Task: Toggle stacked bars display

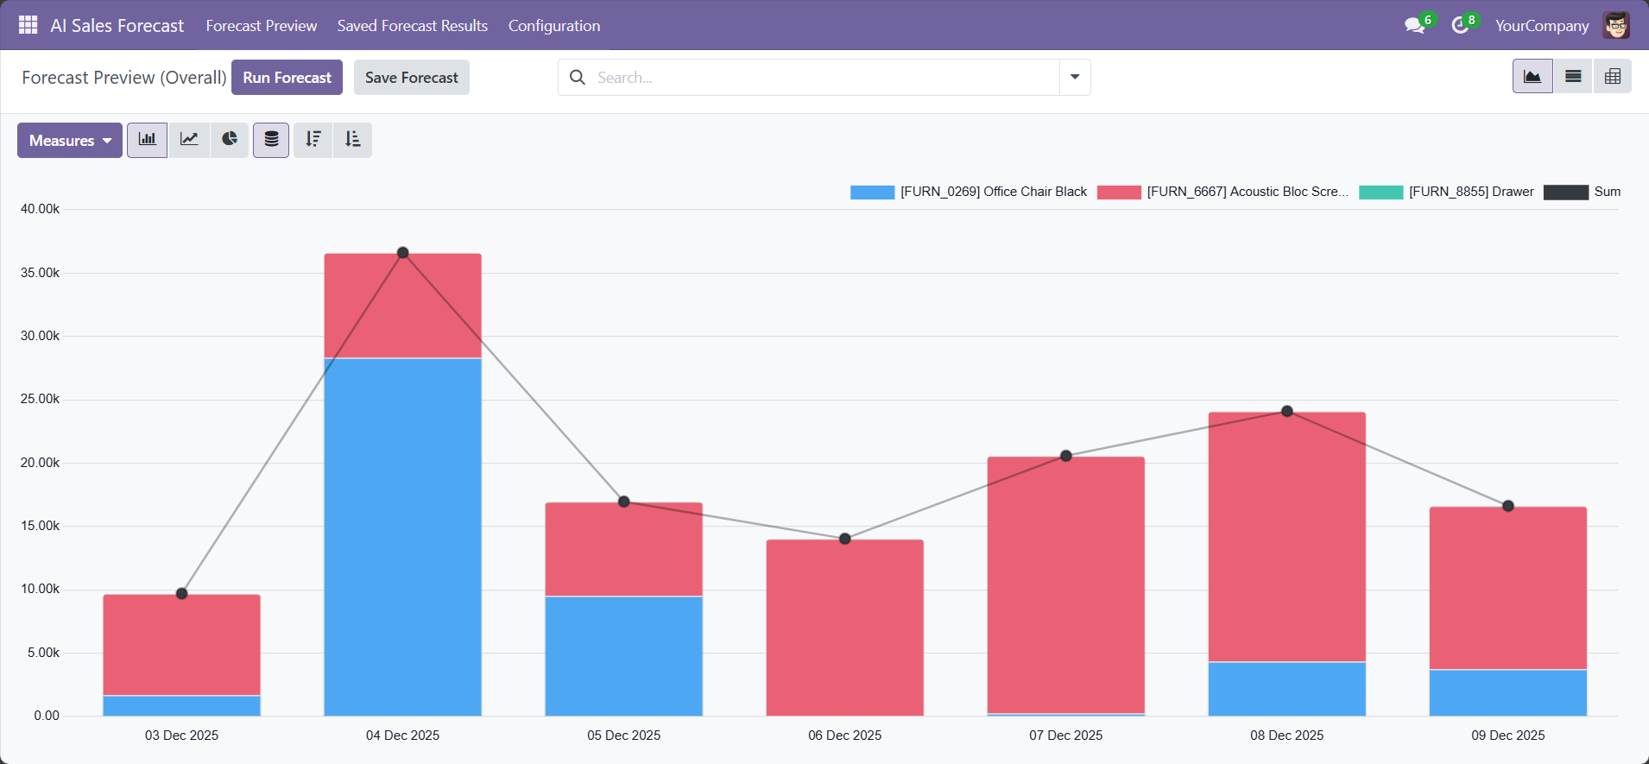Action: (x=271, y=140)
